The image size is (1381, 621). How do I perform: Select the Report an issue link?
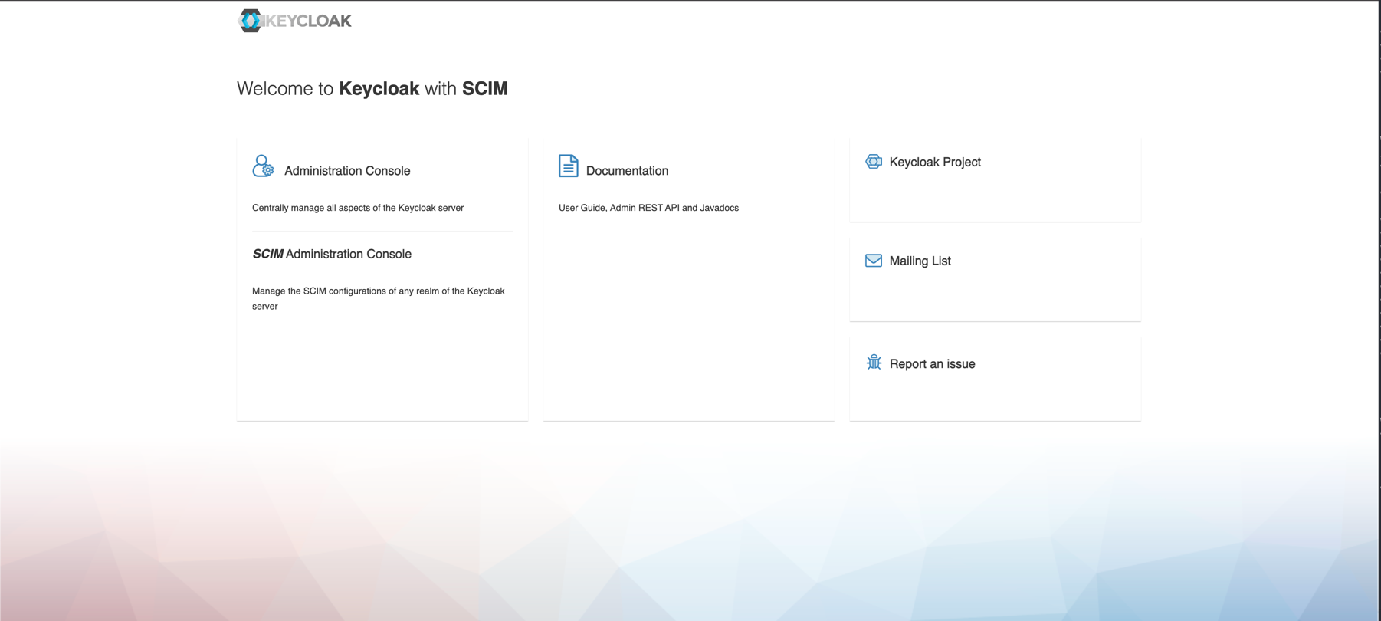(x=932, y=364)
